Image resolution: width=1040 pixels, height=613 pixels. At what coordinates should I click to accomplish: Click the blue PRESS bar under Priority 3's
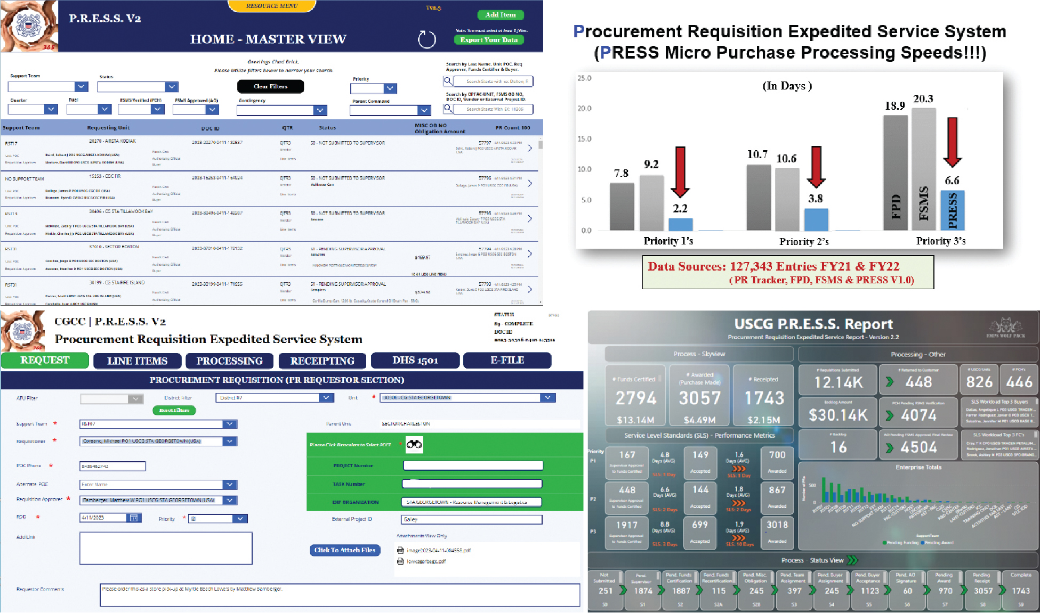pos(952,210)
